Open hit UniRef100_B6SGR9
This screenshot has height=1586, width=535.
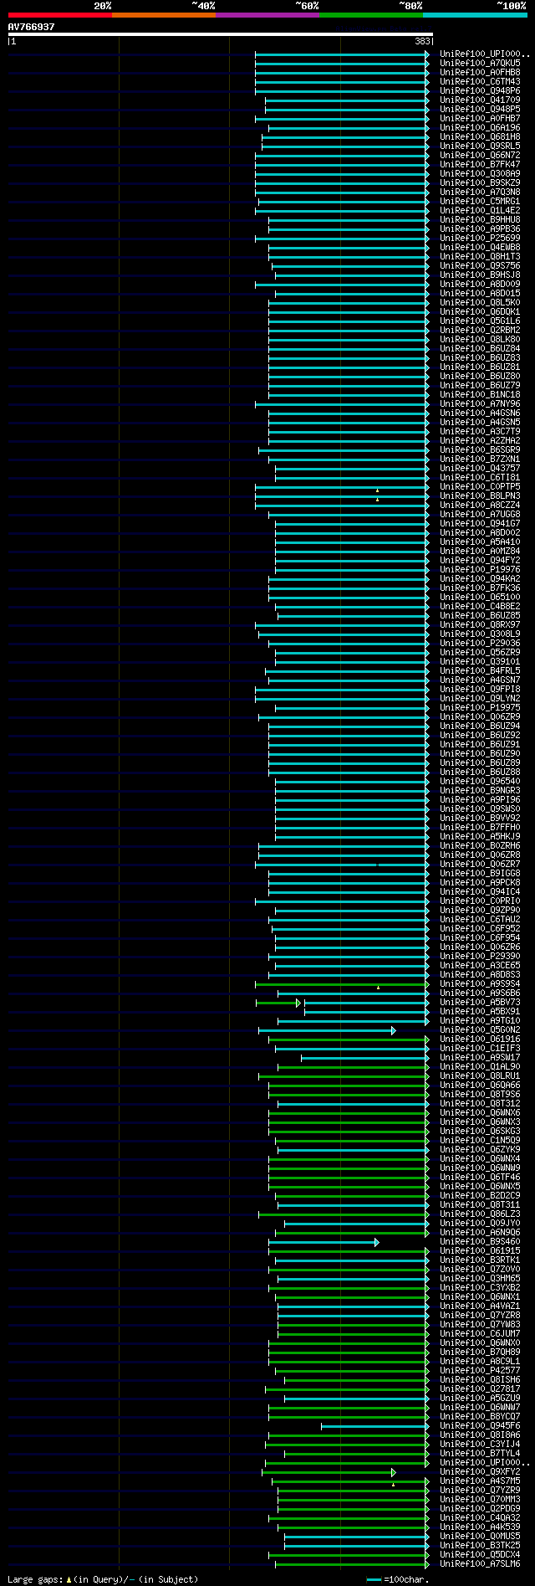[480, 450]
